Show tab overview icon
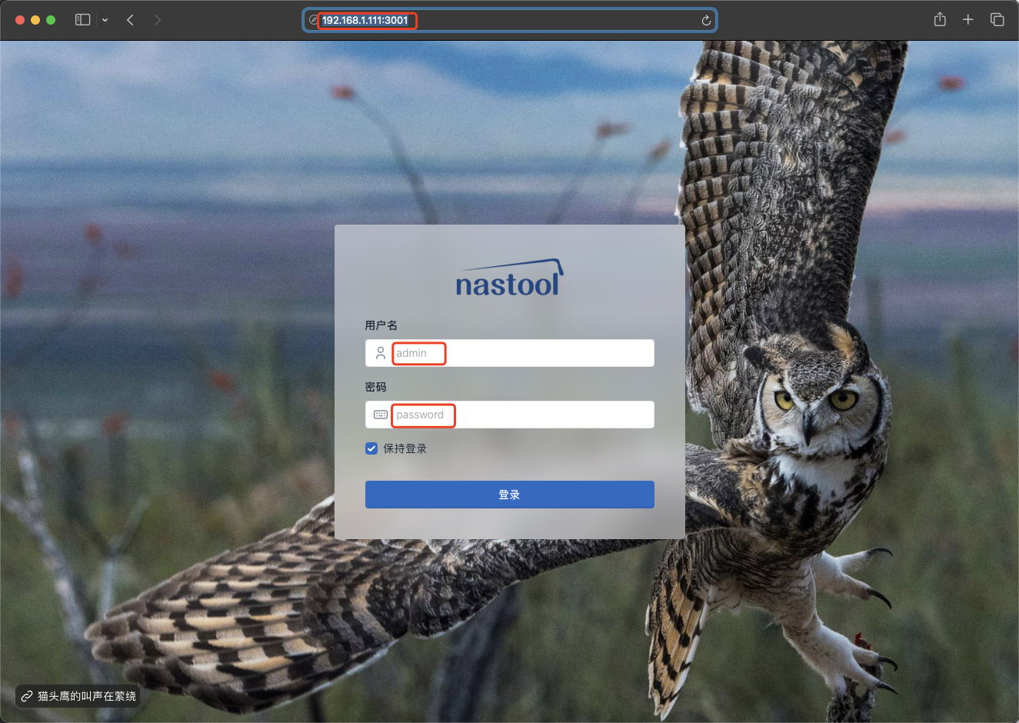 (x=997, y=20)
